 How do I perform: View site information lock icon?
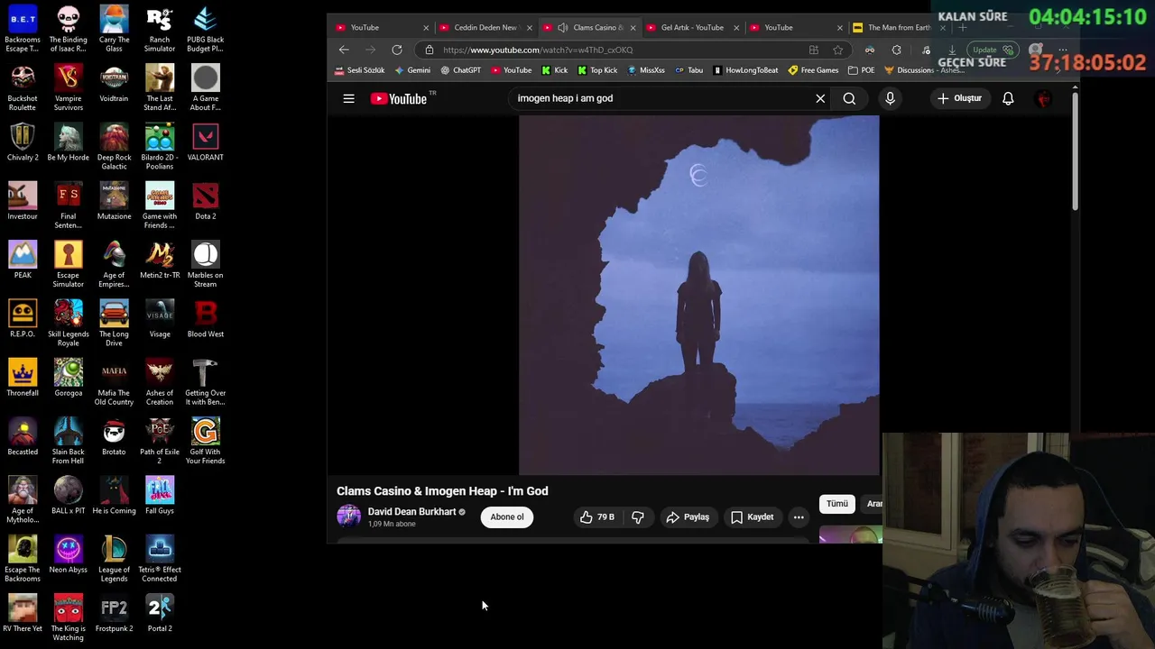pos(430,50)
